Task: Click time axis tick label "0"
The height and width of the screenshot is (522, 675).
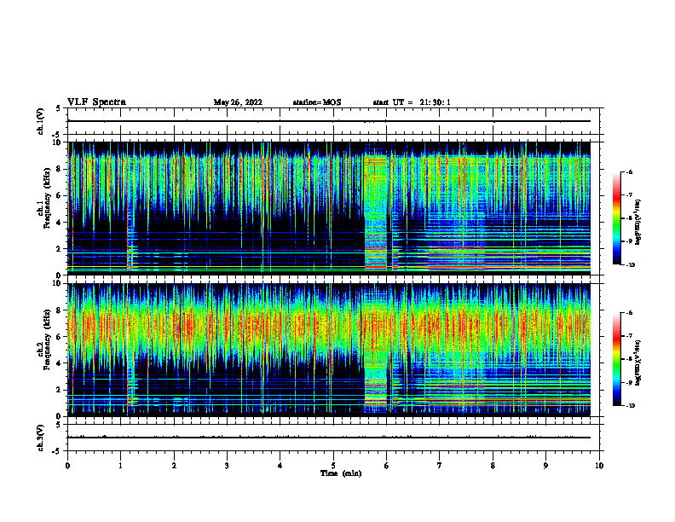Action: coord(67,466)
